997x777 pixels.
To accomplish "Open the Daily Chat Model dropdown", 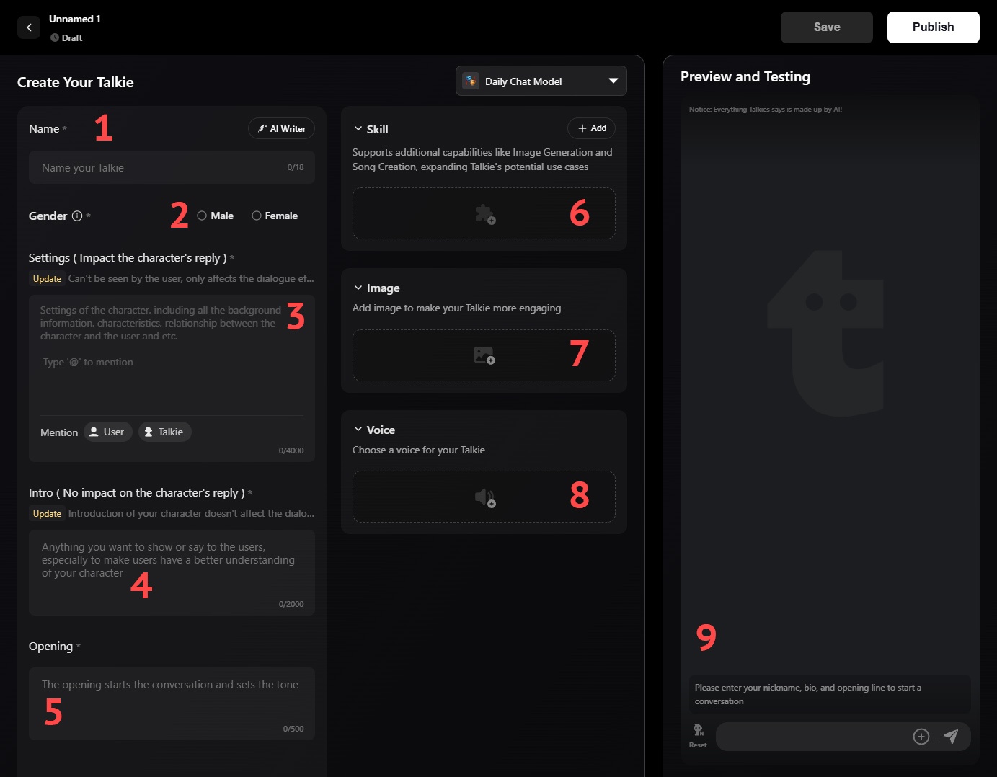I will [541, 81].
